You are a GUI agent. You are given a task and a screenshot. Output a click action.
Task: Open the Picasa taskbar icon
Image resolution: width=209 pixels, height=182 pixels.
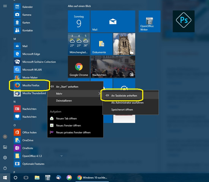69,177
